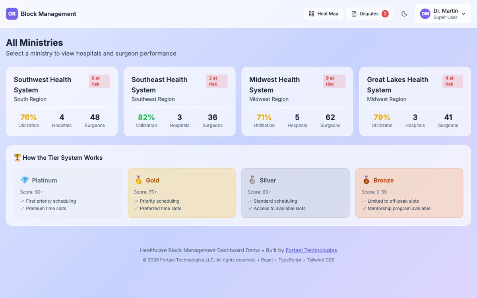Open the Heat Map view
This screenshot has height=298, width=477.
[x=323, y=14]
